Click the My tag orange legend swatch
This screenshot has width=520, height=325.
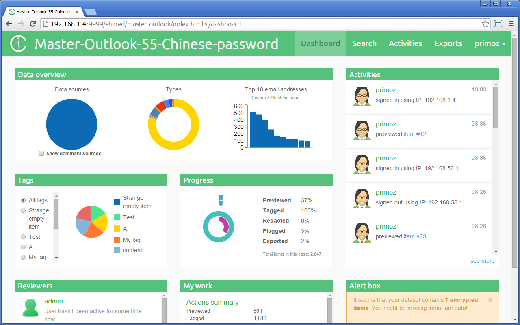(x=117, y=240)
